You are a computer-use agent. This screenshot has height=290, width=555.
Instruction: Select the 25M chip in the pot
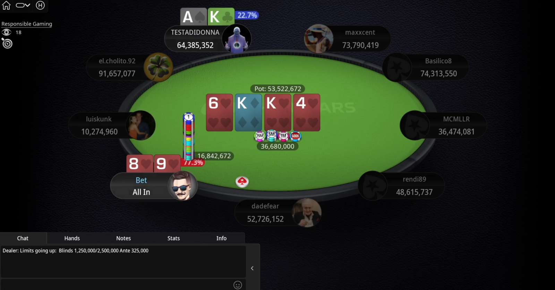(x=259, y=136)
